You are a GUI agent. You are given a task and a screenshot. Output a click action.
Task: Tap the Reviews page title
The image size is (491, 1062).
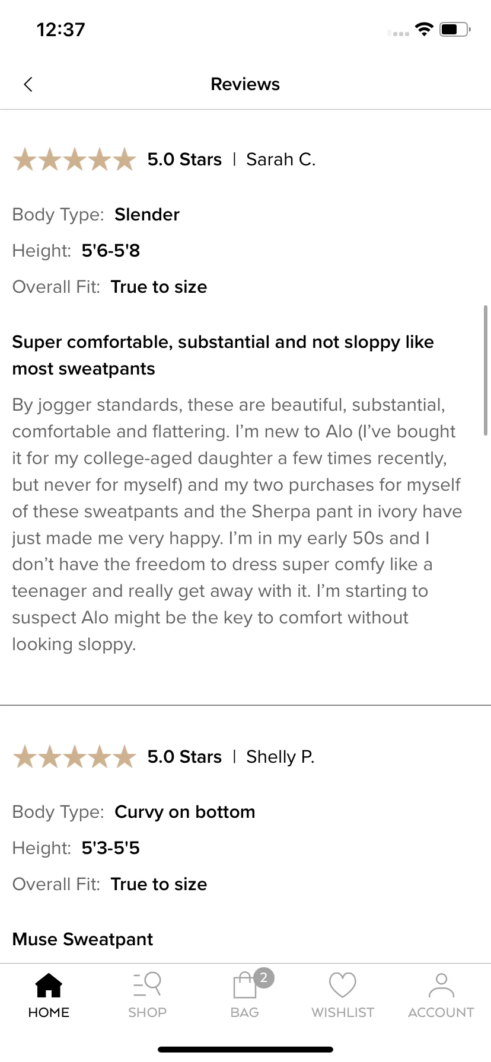[x=245, y=84]
